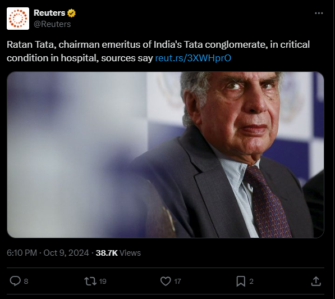Click the like count 17
The height and width of the screenshot is (299, 335).
(177, 281)
